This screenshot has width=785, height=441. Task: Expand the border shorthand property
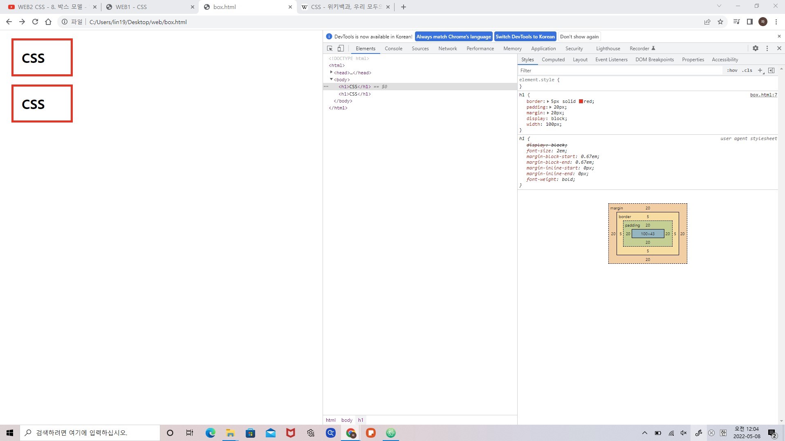pos(548,101)
